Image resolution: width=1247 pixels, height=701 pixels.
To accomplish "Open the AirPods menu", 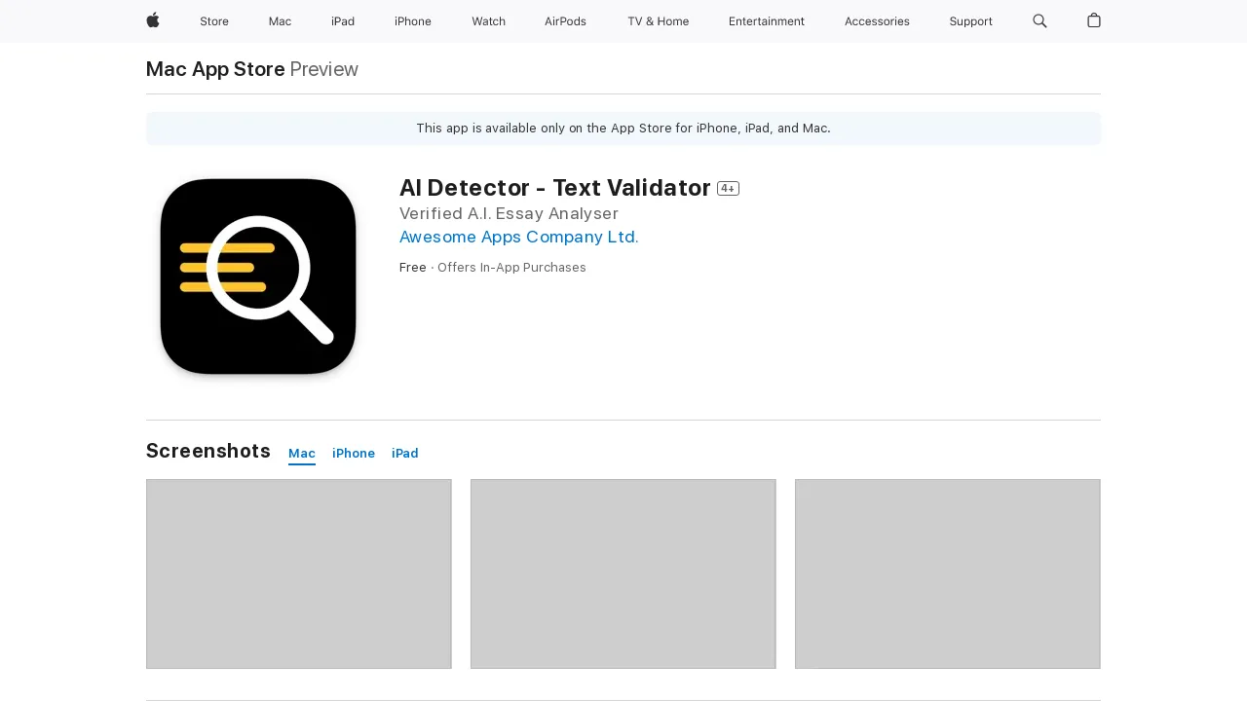I will point(565,21).
